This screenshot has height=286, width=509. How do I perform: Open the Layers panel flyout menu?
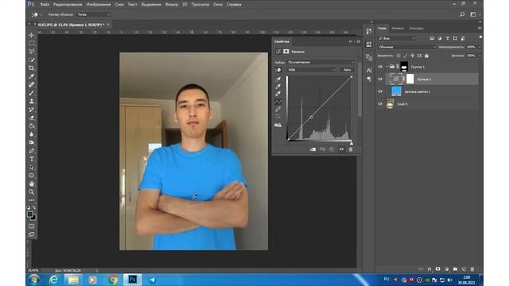coord(480,29)
